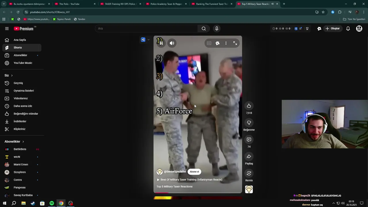Viewport: 368px width, 207px height.
Task: Select Shorts in the sidebar
Action: (22, 47)
